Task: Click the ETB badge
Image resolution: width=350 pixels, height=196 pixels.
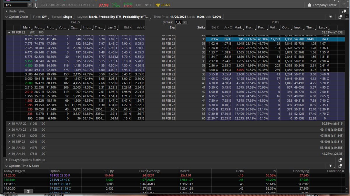Action: pos(139,5)
